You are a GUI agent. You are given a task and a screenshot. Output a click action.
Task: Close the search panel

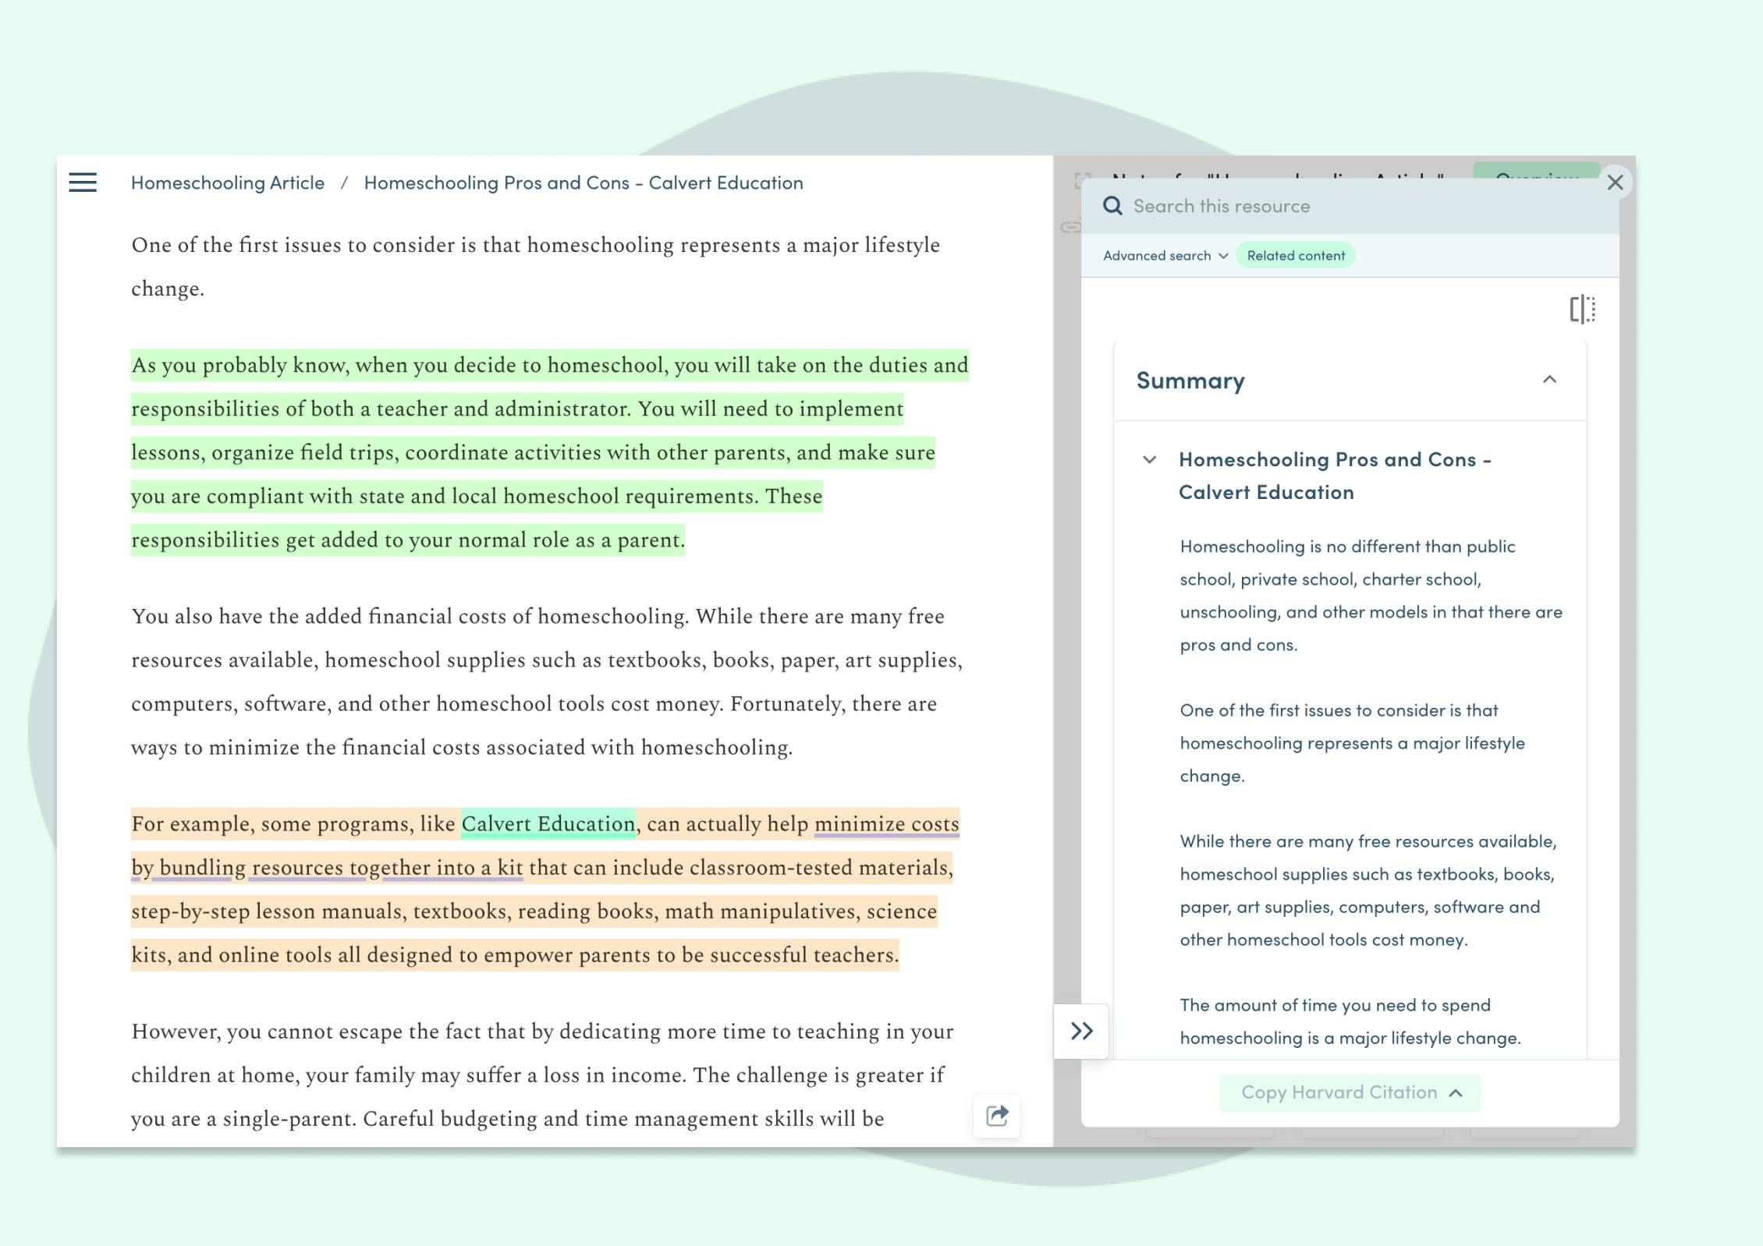click(x=1615, y=182)
